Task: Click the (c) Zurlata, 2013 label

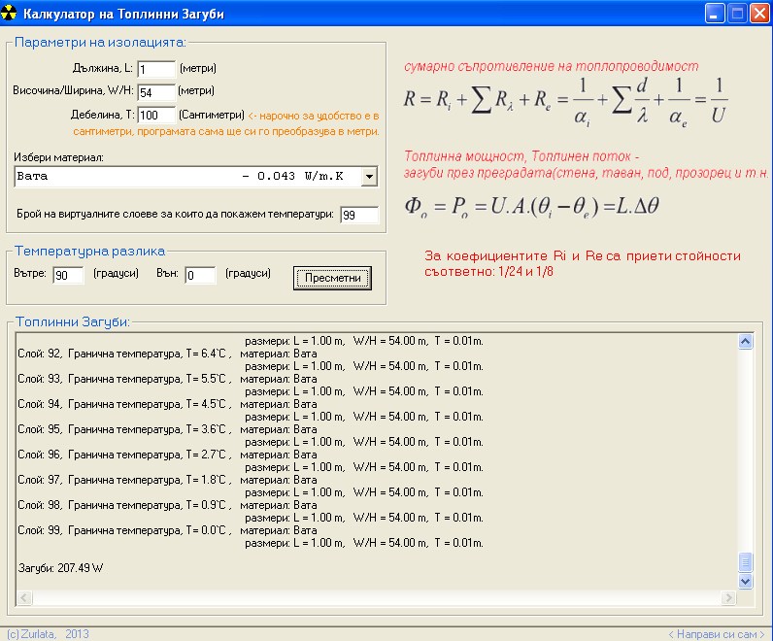Action: click(x=48, y=634)
